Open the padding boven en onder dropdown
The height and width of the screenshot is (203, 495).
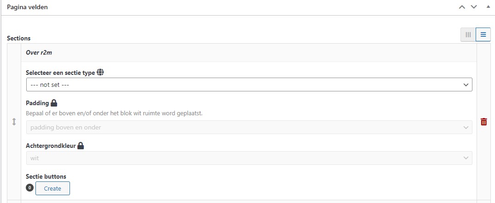tap(249, 128)
